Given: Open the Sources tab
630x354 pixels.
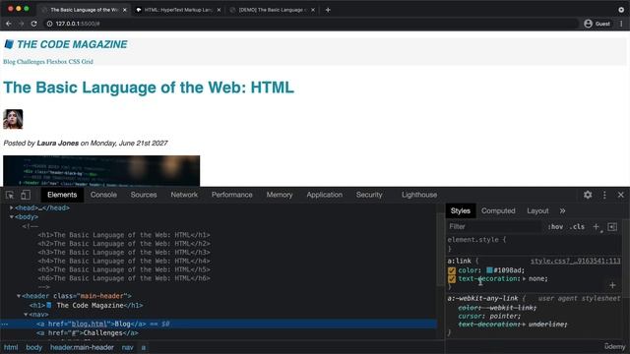Looking at the screenshot, I should tap(144, 195).
